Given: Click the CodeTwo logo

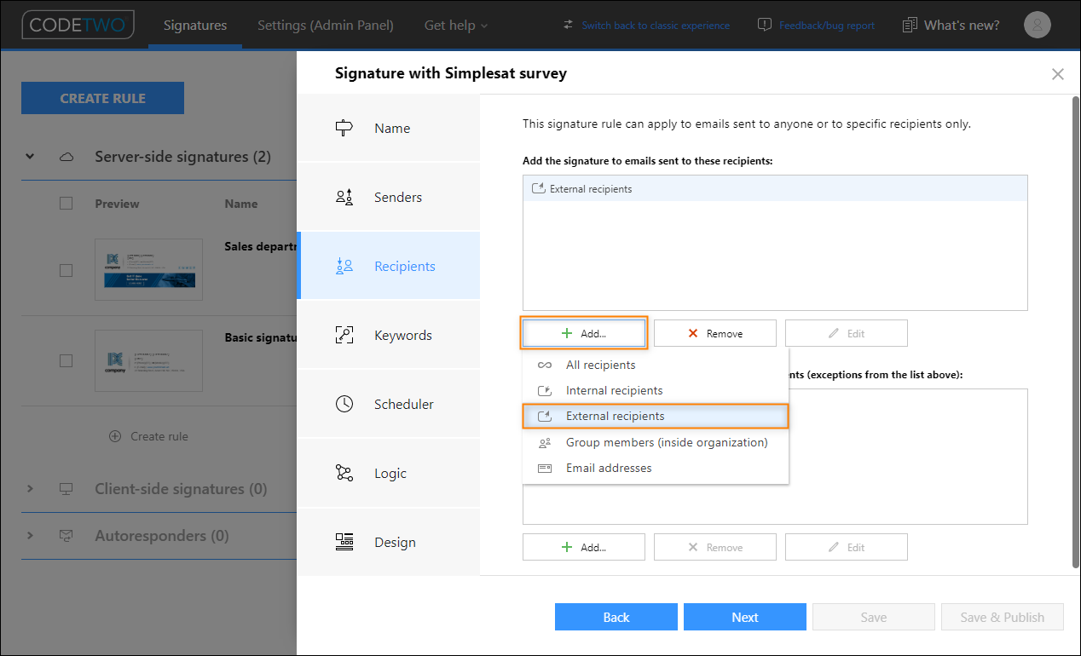Looking at the screenshot, I should tap(78, 25).
